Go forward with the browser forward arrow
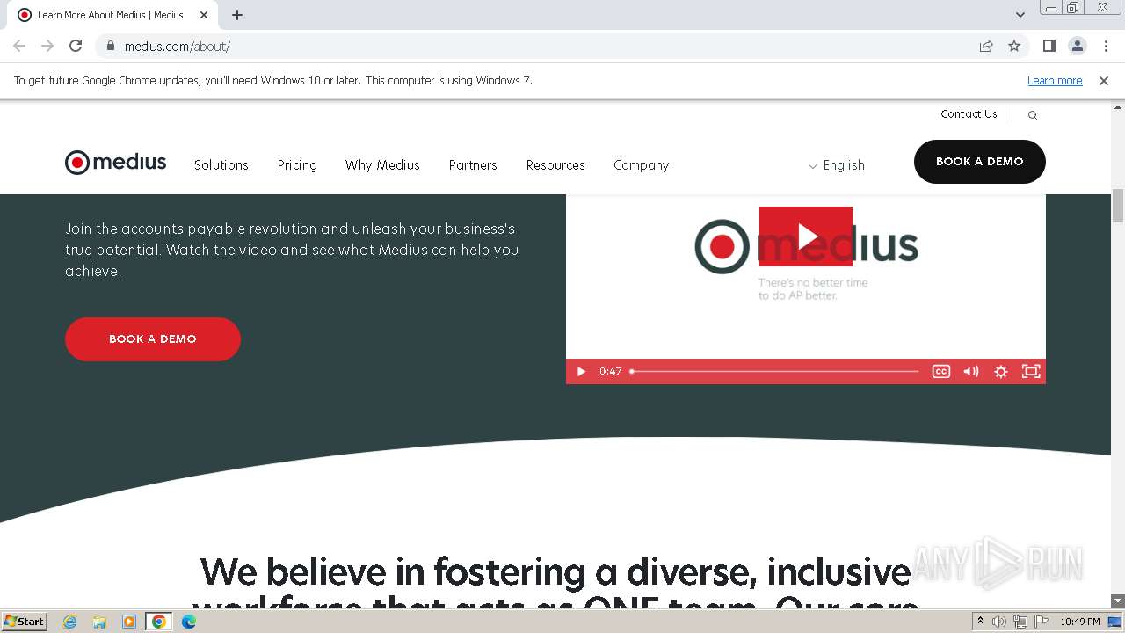1125x633 pixels. (x=47, y=46)
